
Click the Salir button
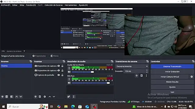click(x=172, y=92)
